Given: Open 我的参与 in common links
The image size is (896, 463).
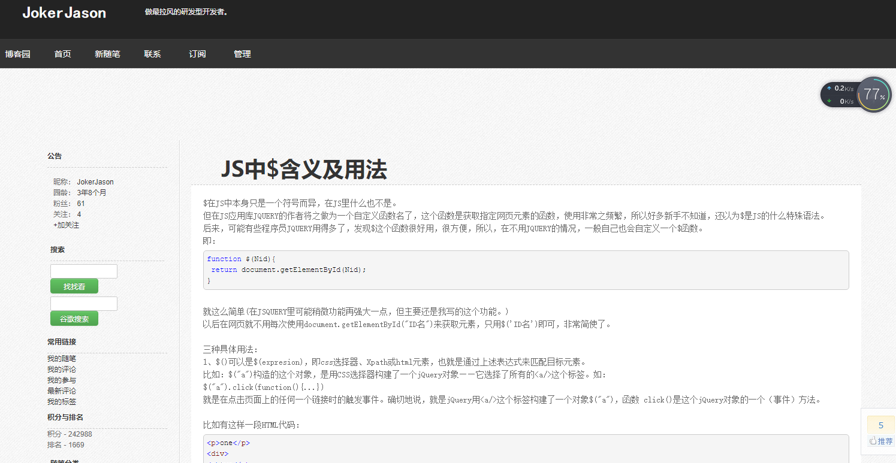Looking at the screenshot, I should [62, 380].
